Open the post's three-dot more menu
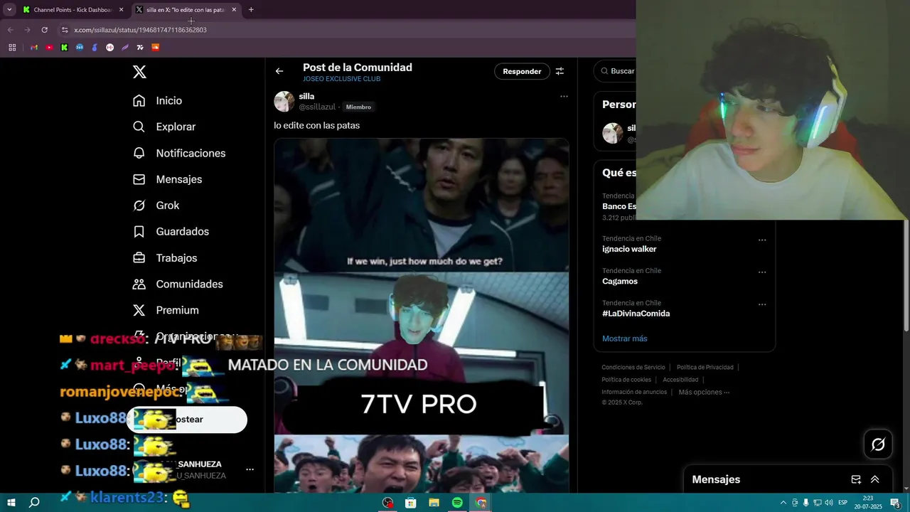Viewport: 910px width, 512px height. pyautogui.click(x=564, y=96)
